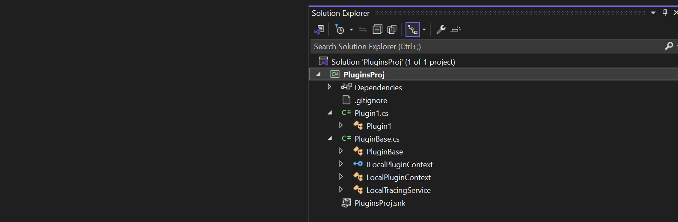The width and height of the screenshot is (678, 222).
Task: Click Sync with Active Document arrows
Action: pyautogui.click(x=363, y=30)
